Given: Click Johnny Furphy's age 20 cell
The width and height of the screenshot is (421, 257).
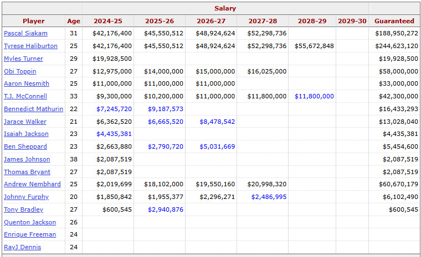Looking at the screenshot, I should click(74, 197).
